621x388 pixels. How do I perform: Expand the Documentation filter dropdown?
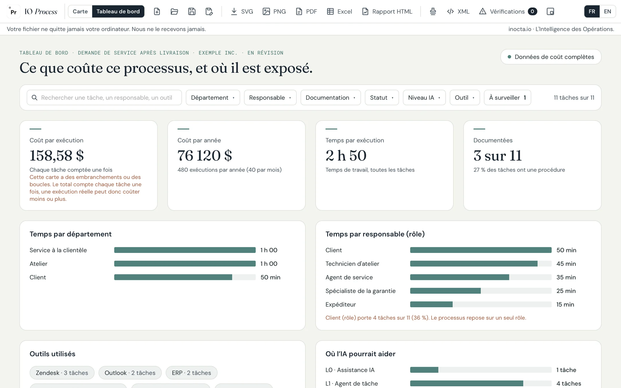331,98
